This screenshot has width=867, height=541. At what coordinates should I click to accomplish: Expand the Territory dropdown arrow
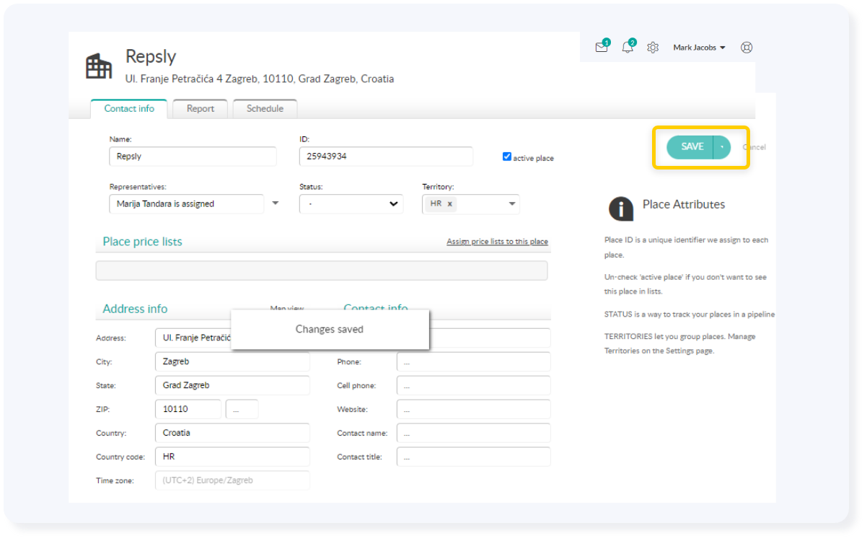point(512,204)
